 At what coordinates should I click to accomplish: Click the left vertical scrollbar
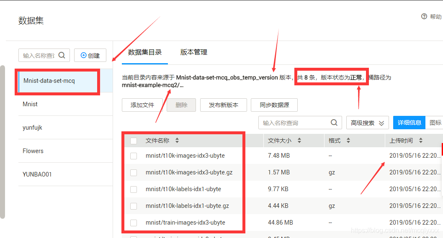(3, 142)
